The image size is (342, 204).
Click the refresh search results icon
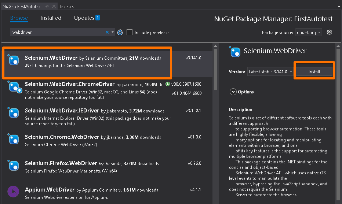(120, 32)
